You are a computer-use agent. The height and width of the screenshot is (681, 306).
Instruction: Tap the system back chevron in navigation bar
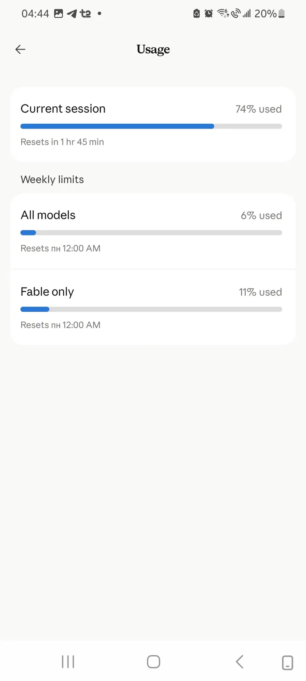click(239, 662)
